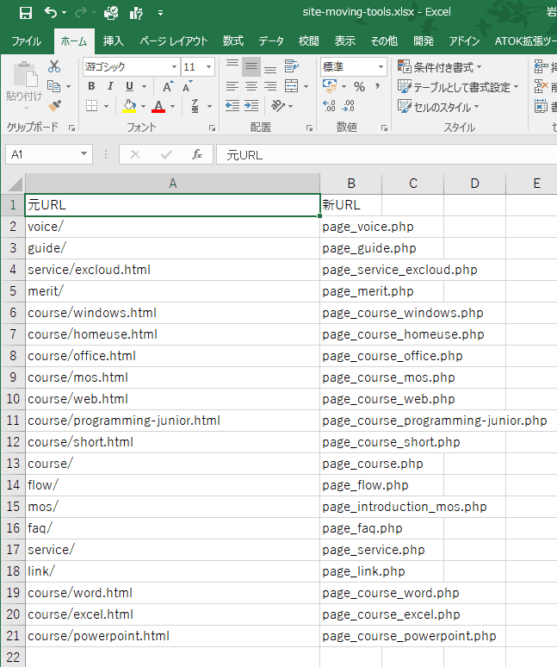The image size is (557, 667).
Task: Click cell containing course/programming-junior.html
Action: pos(172,421)
